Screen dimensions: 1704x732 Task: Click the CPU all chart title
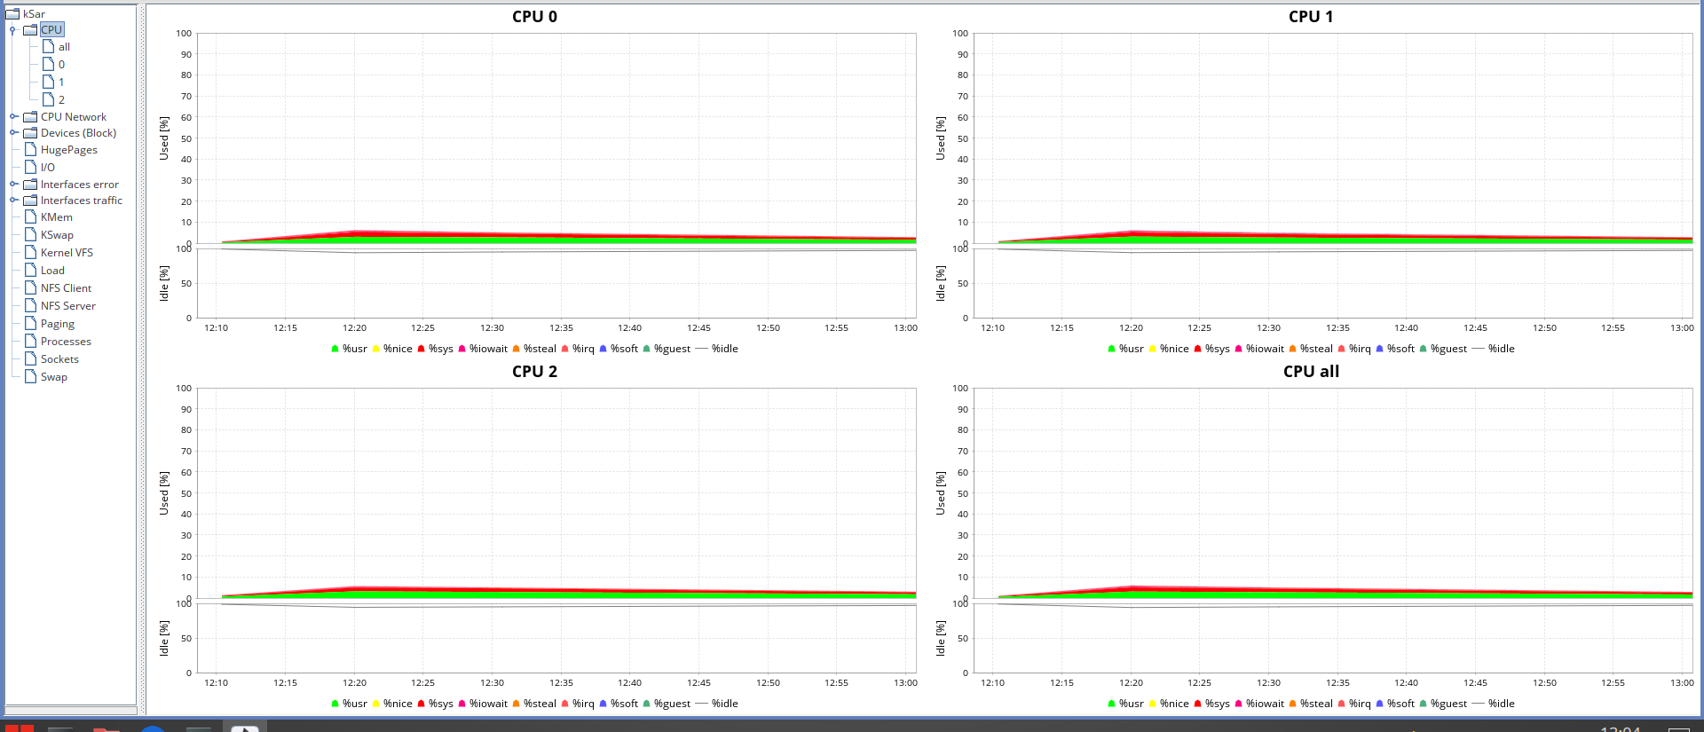coord(1311,372)
